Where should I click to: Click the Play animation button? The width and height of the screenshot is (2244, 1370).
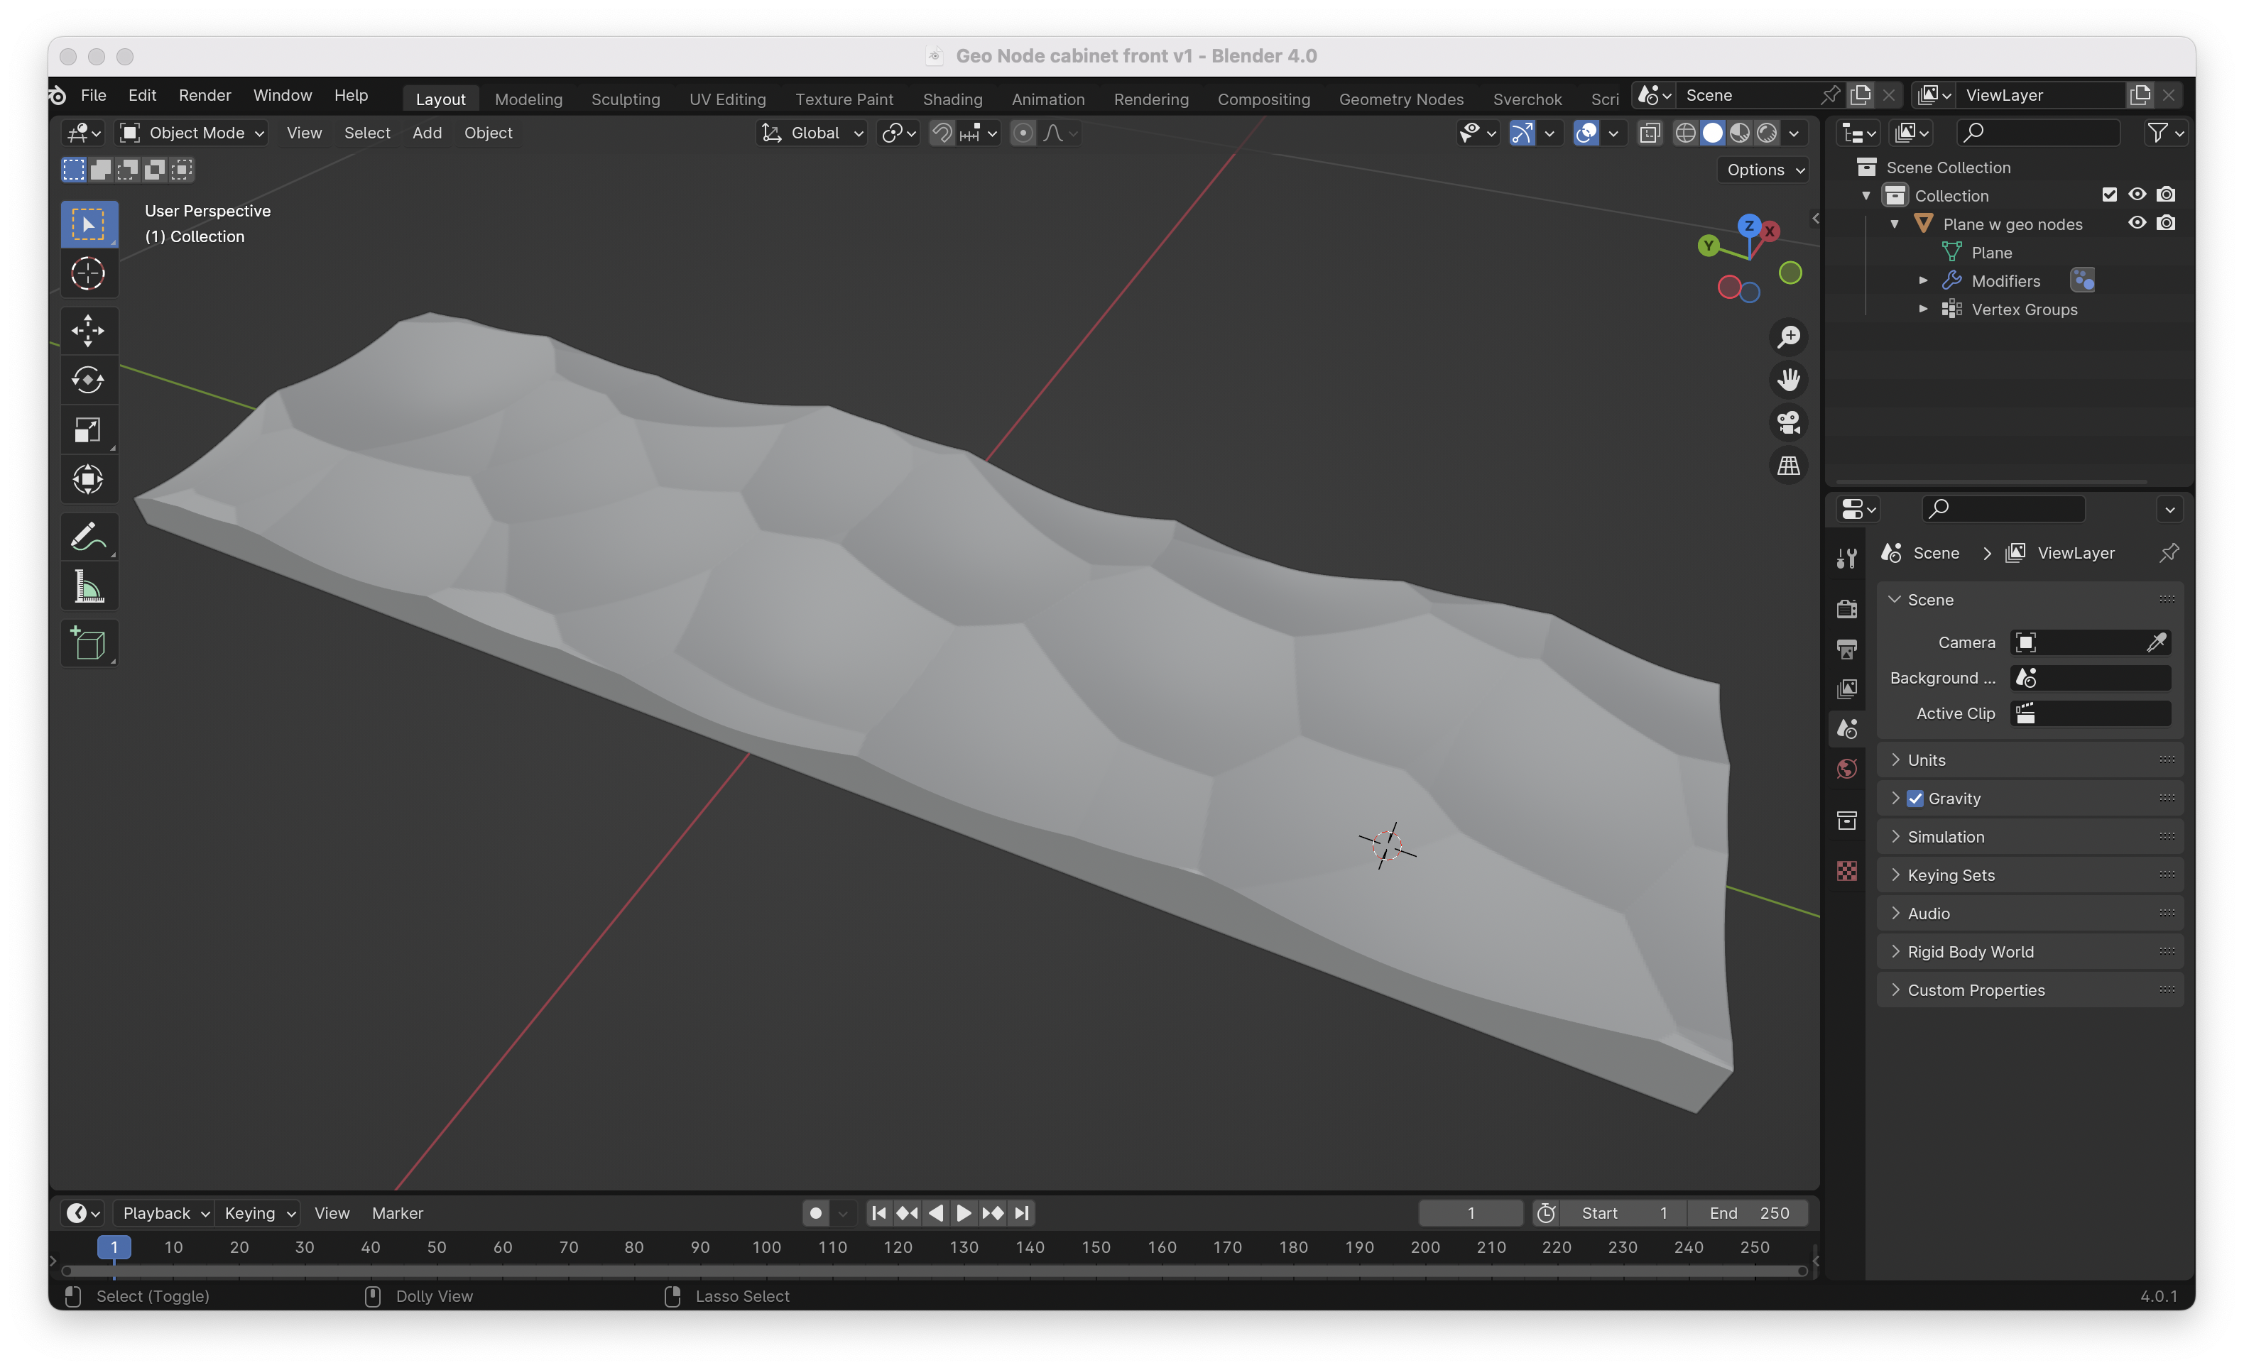tap(964, 1212)
